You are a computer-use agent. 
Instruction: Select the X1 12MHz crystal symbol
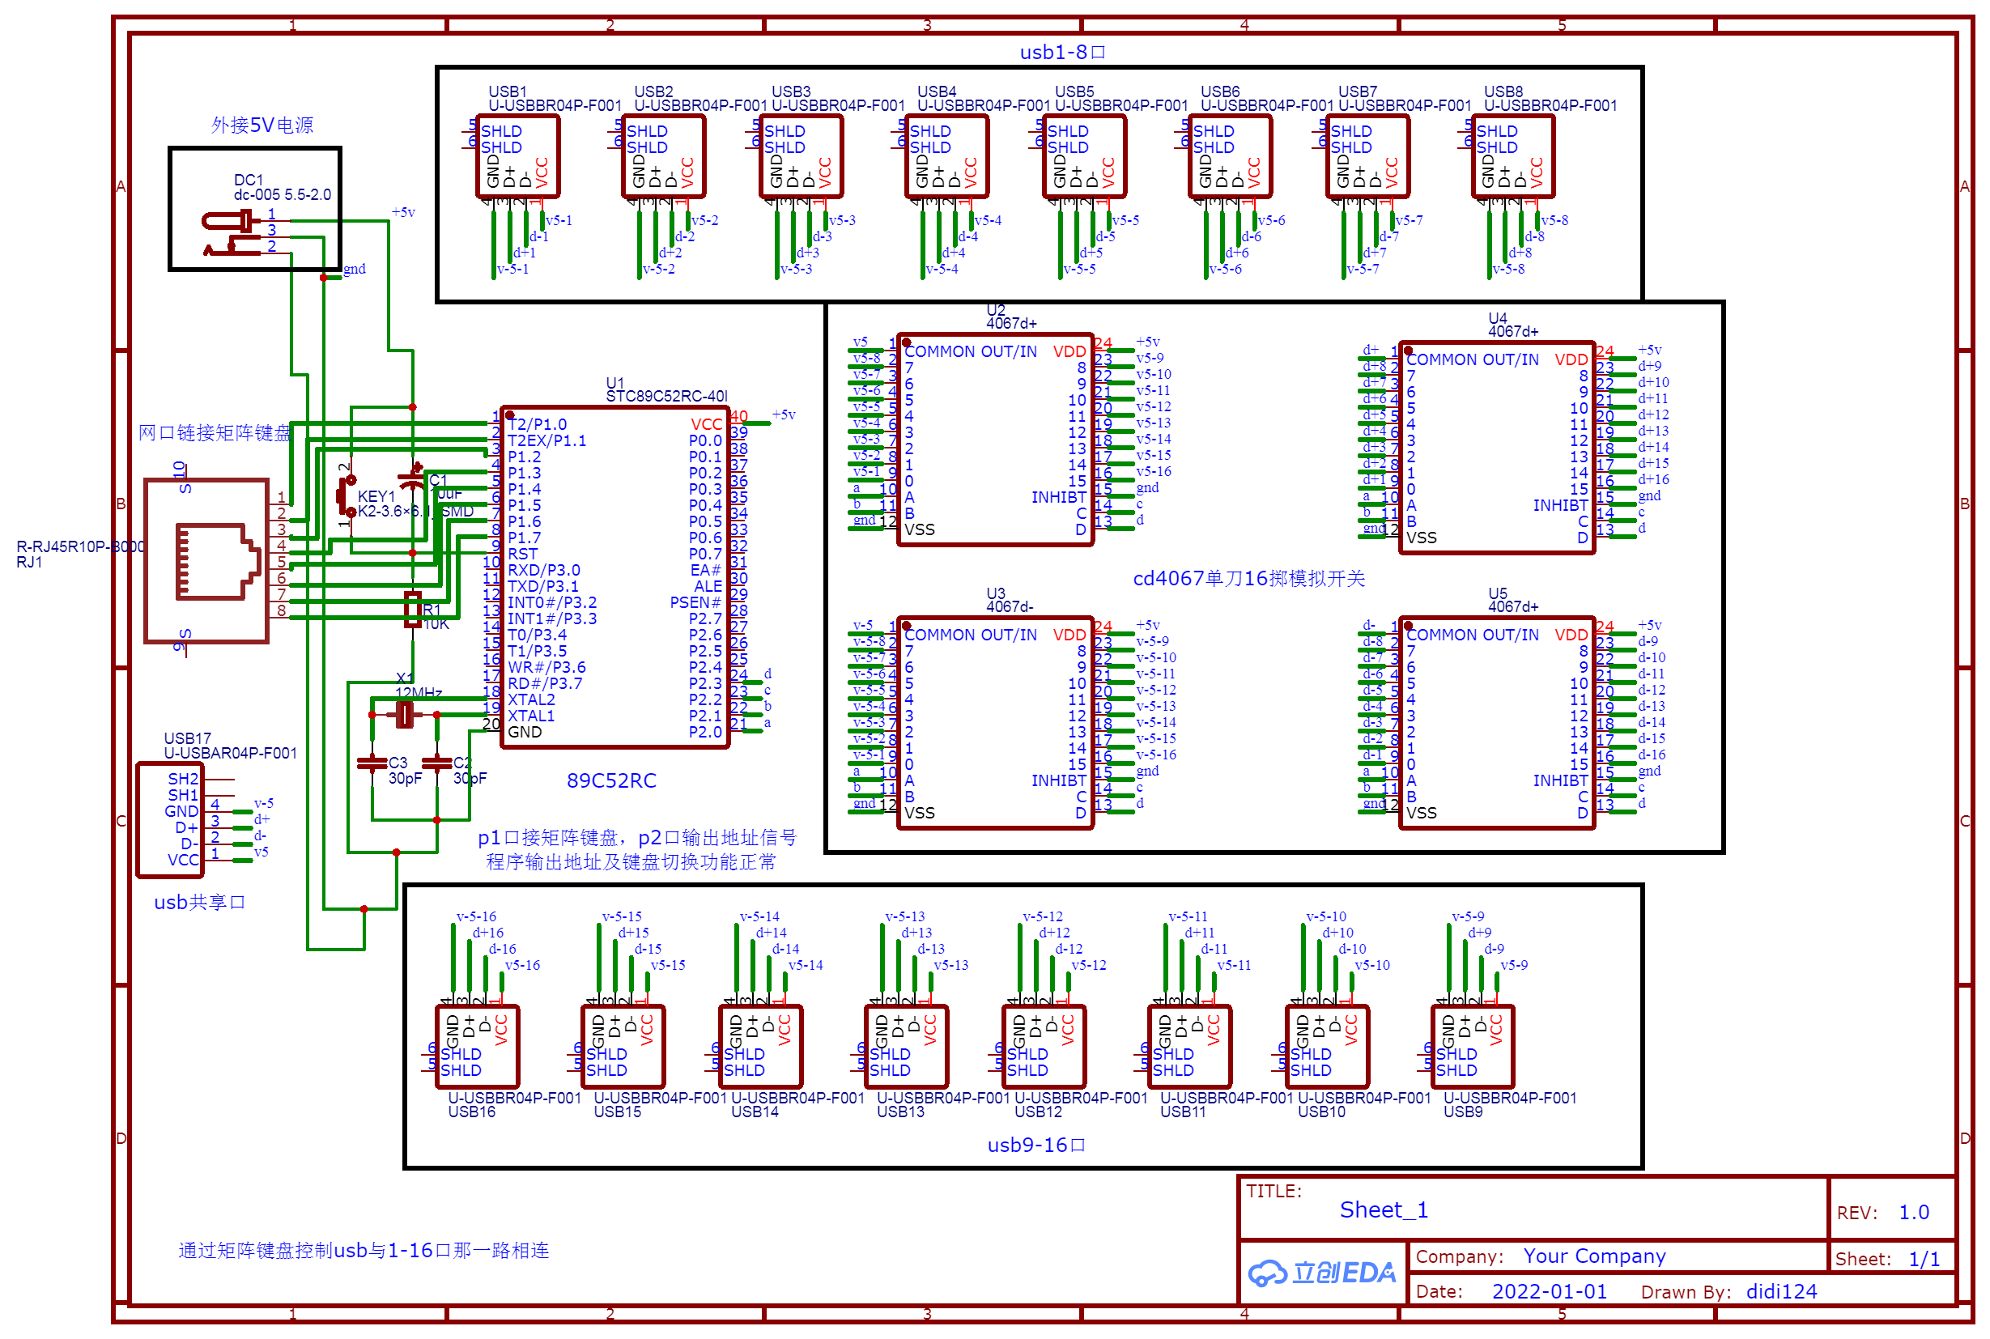[x=405, y=714]
